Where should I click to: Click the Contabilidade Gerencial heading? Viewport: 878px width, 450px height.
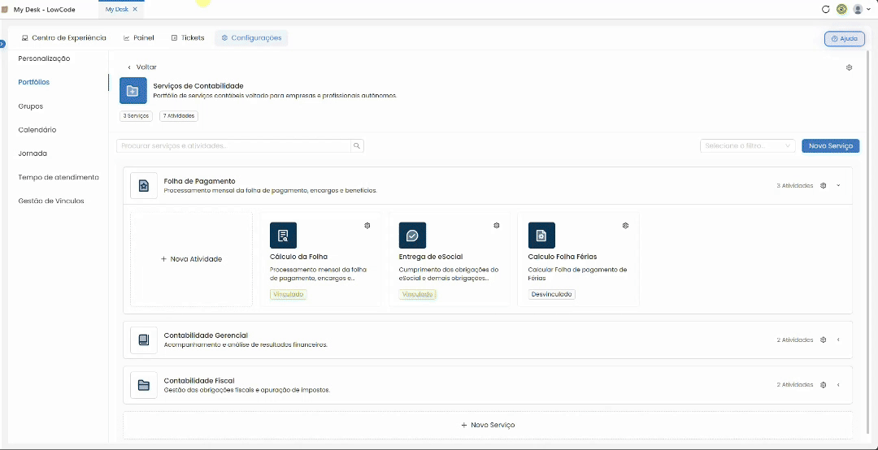click(x=206, y=335)
